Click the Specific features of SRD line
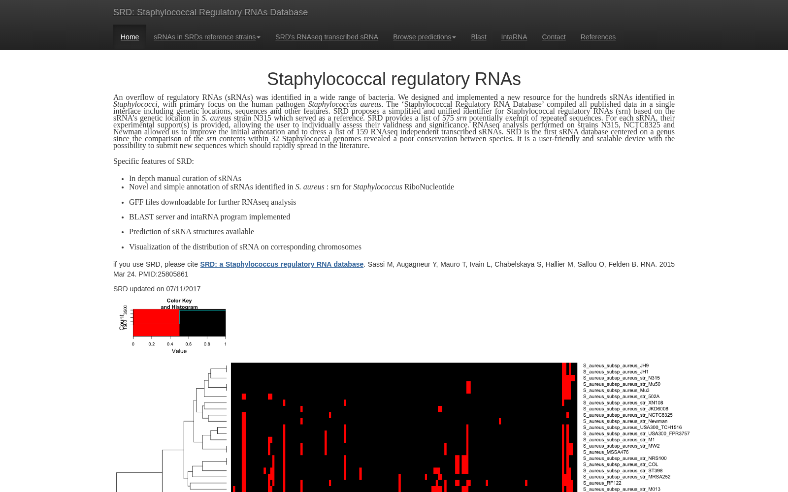The width and height of the screenshot is (788, 492). point(154,161)
